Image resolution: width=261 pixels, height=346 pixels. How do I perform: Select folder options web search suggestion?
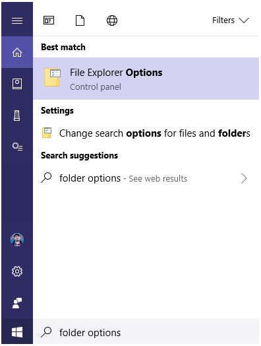tap(146, 178)
